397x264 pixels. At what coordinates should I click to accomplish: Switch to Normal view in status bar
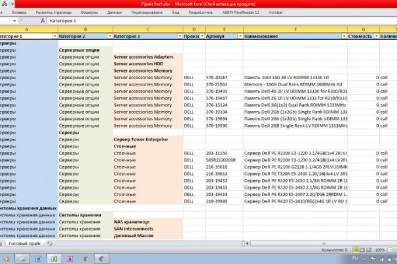click(356, 250)
